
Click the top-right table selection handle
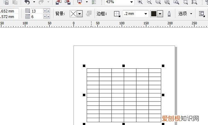pyautogui.click(x=163, y=66)
